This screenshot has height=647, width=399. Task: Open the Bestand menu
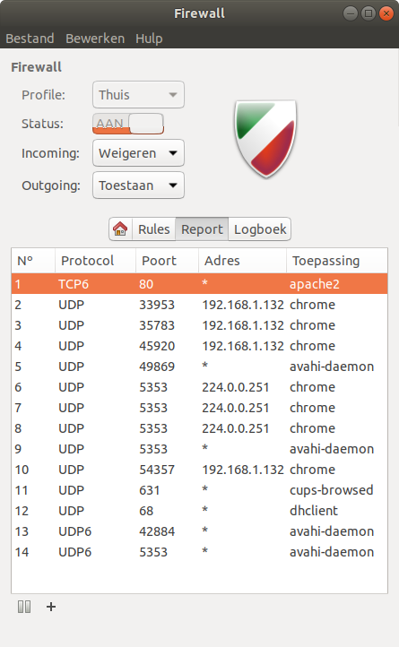point(30,39)
